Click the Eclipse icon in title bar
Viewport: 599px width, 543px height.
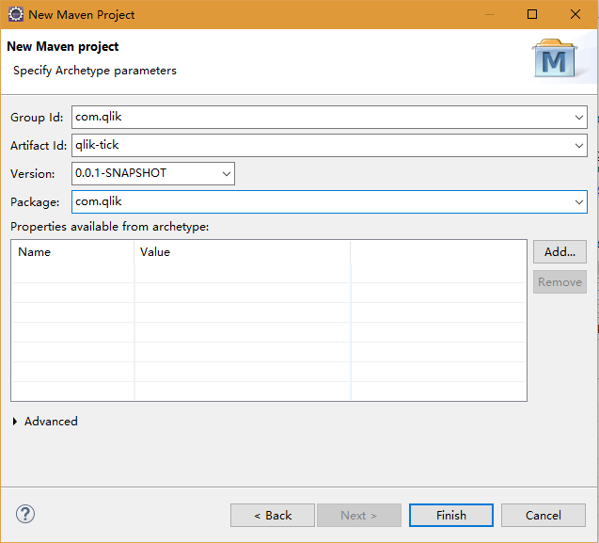tap(16, 14)
